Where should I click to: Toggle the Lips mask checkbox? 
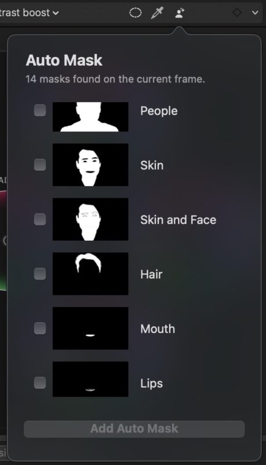(40, 382)
